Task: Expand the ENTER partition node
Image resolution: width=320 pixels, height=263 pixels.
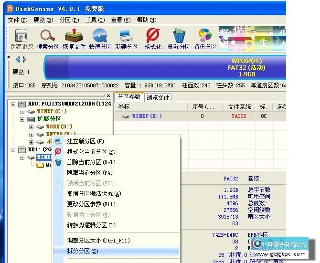Action: coord(31,135)
